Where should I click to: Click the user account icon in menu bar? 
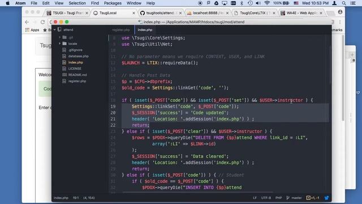tap(334, 3)
